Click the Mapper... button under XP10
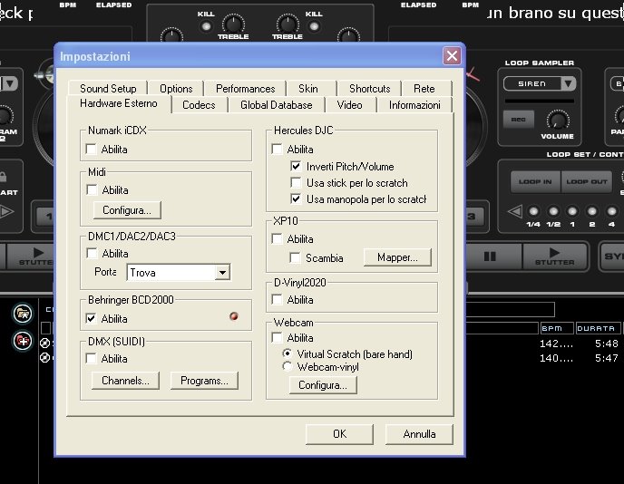This screenshot has width=624, height=484. [397, 257]
